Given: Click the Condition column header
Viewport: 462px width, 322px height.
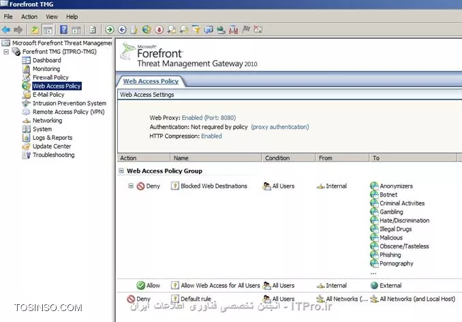Looking at the screenshot, I should pos(288,158).
